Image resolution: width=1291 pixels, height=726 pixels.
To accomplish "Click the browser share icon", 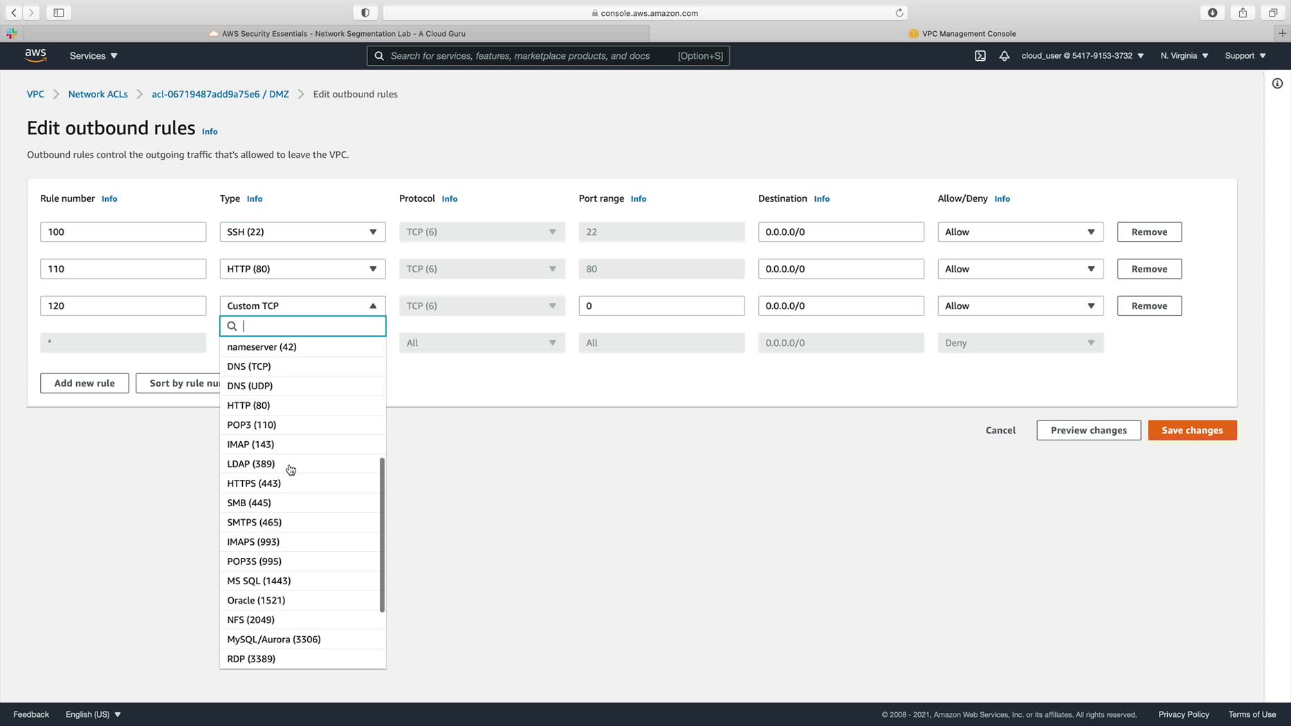I will 1243,12.
